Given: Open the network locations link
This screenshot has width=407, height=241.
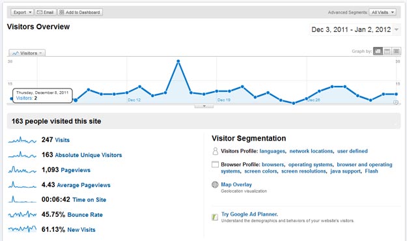Looking at the screenshot, I should [x=311, y=151].
